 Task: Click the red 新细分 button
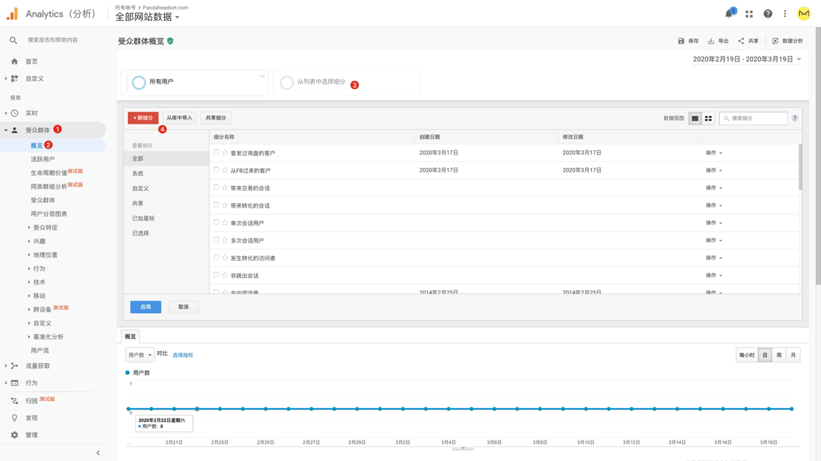[143, 118]
